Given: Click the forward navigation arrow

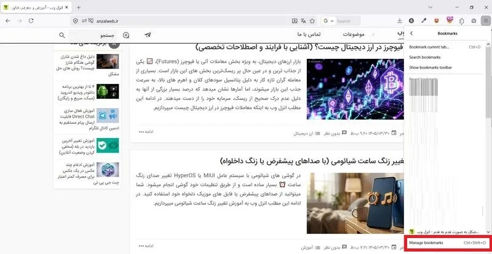Looking at the screenshot, I should [20, 21].
